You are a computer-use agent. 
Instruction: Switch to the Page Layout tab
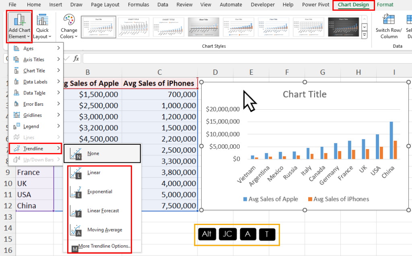(x=105, y=5)
